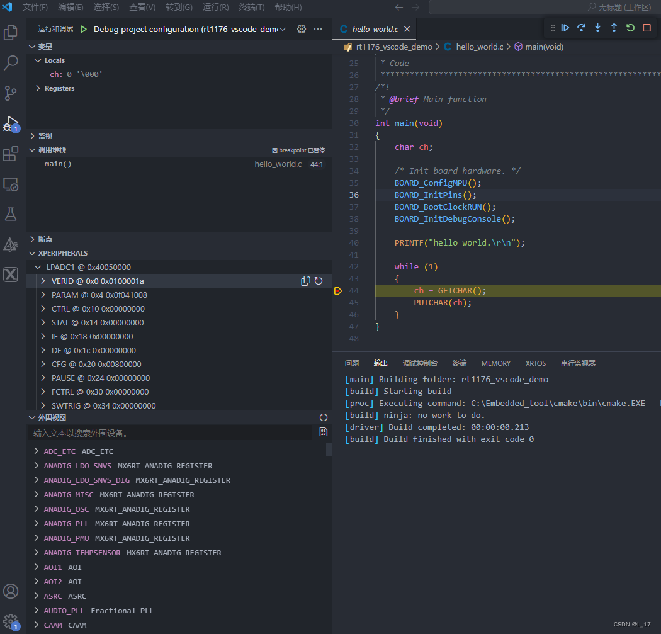The height and width of the screenshot is (634, 661).
Task: Click the Step Out debug icon
Action: [613, 28]
